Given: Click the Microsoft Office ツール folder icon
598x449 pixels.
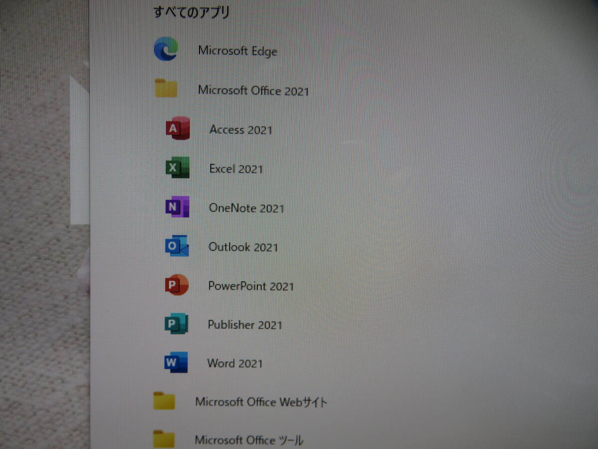Looking at the screenshot, I should point(164,439).
